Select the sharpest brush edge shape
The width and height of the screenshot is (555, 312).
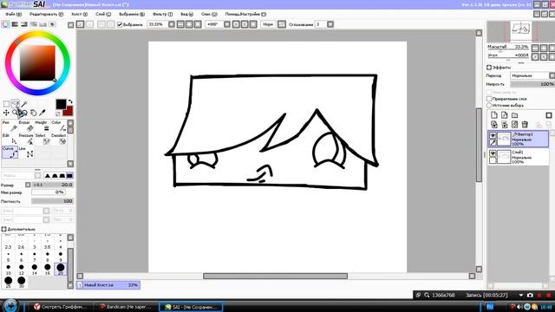[48, 175]
